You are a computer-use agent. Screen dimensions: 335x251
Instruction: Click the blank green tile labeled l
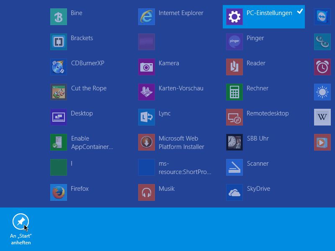click(59, 167)
